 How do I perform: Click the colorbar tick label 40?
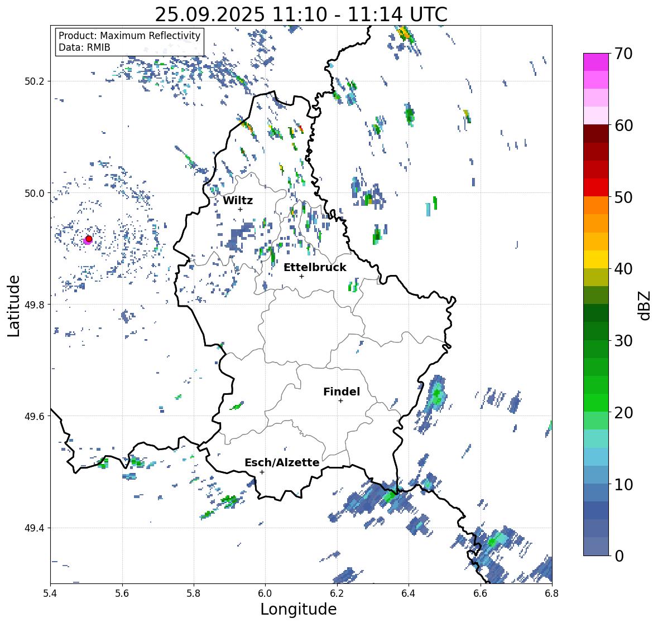tap(623, 269)
